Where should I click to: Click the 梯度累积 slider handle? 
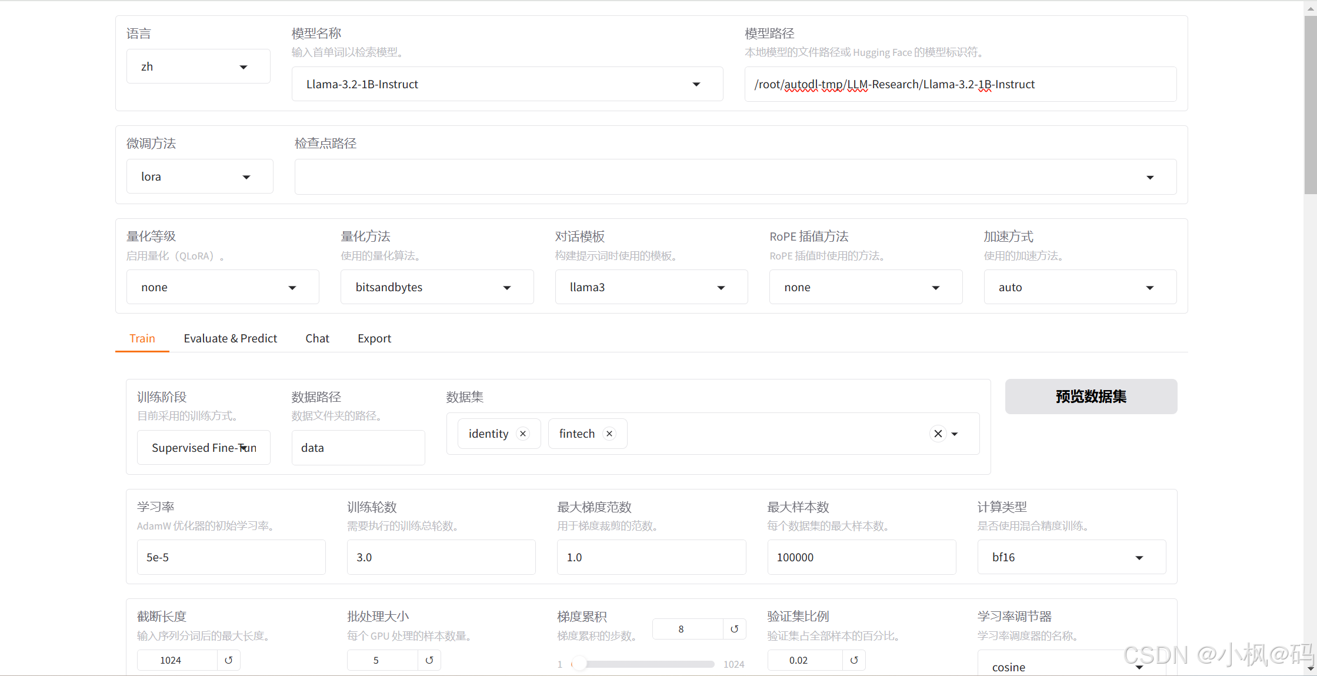[579, 664]
